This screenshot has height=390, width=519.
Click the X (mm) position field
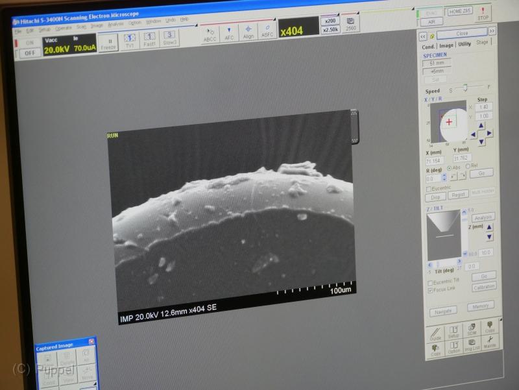click(434, 161)
